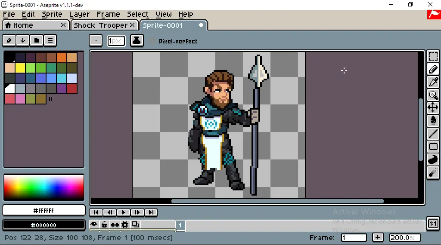The image size is (441, 245).
Task: Toggle the timeline eye visibility icon
Action: click(94, 224)
